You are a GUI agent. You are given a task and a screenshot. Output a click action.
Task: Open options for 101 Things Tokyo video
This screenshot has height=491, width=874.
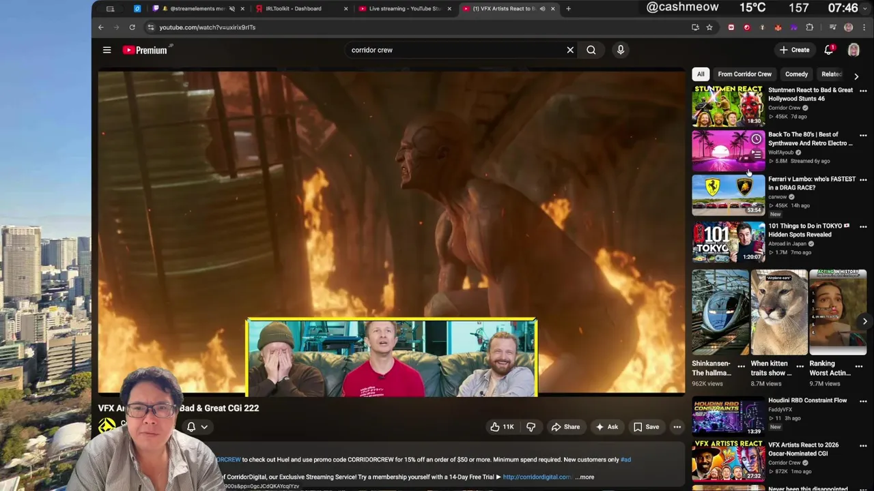tap(863, 226)
